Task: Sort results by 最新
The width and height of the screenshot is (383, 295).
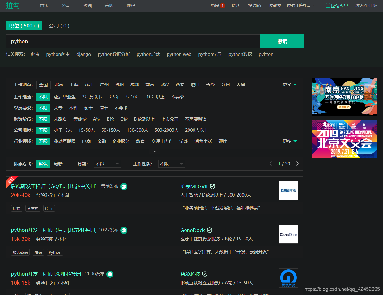Action: [58, 164]
